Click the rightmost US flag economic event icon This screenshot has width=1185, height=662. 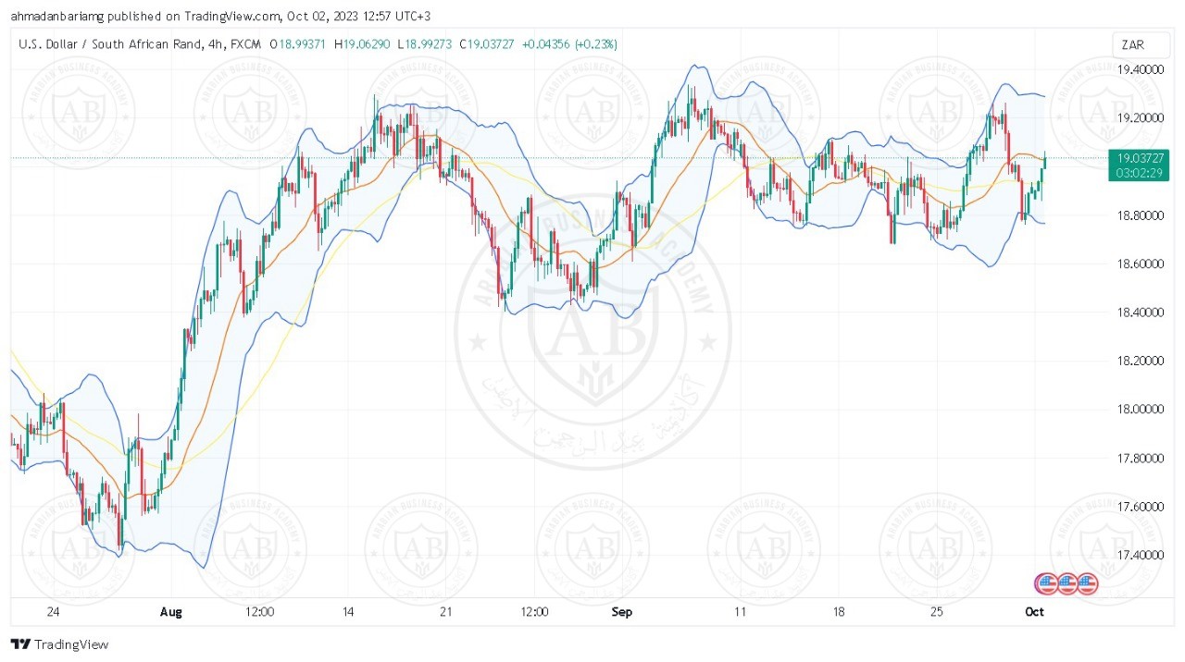click(x=1087, y=583)
